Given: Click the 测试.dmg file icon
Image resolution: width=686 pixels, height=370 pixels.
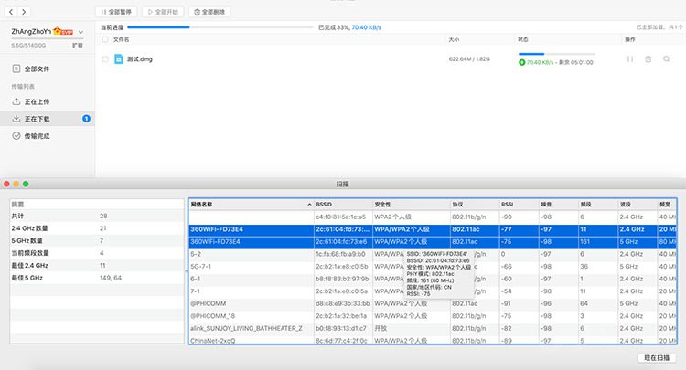Looking at the screenshot, I should 119,59.
